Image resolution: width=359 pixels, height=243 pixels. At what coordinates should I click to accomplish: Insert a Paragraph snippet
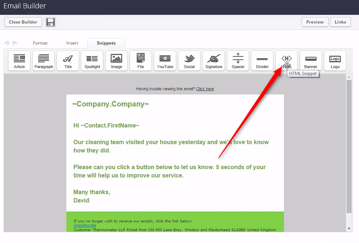[44, 61]
